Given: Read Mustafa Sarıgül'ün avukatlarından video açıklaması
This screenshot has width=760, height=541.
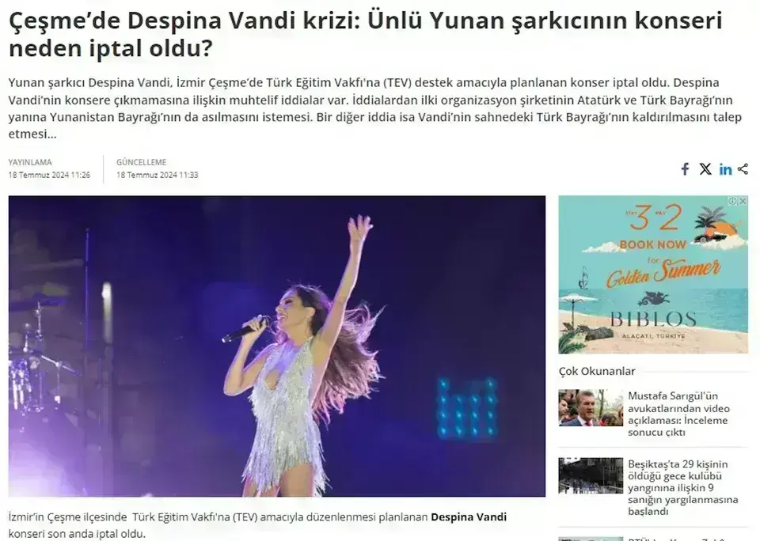Looking at the screenshot, I should click(x=678, y=414).
